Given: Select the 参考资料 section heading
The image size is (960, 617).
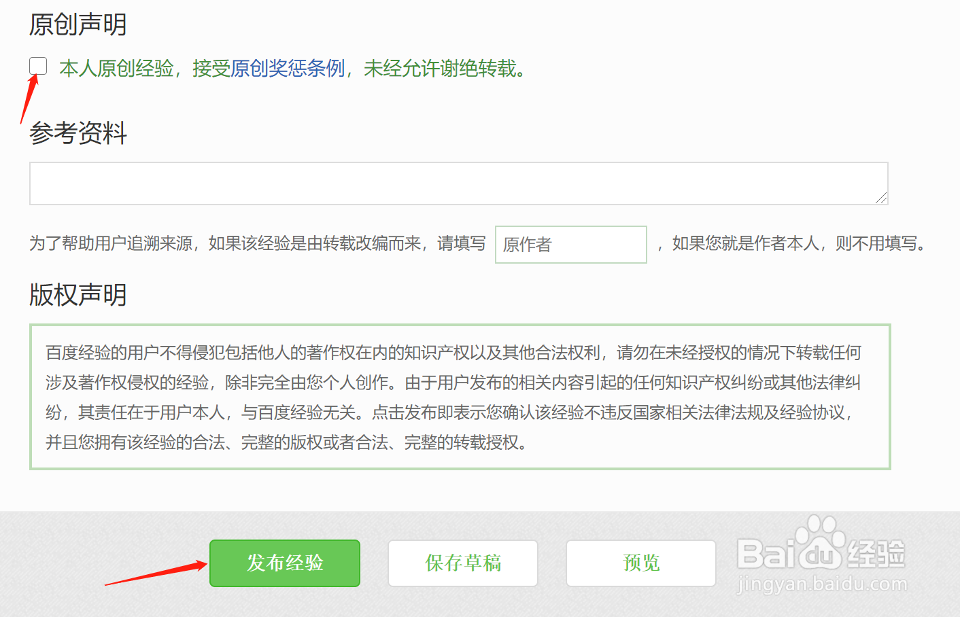Looking at the screenshot, I should coord(78,134).
